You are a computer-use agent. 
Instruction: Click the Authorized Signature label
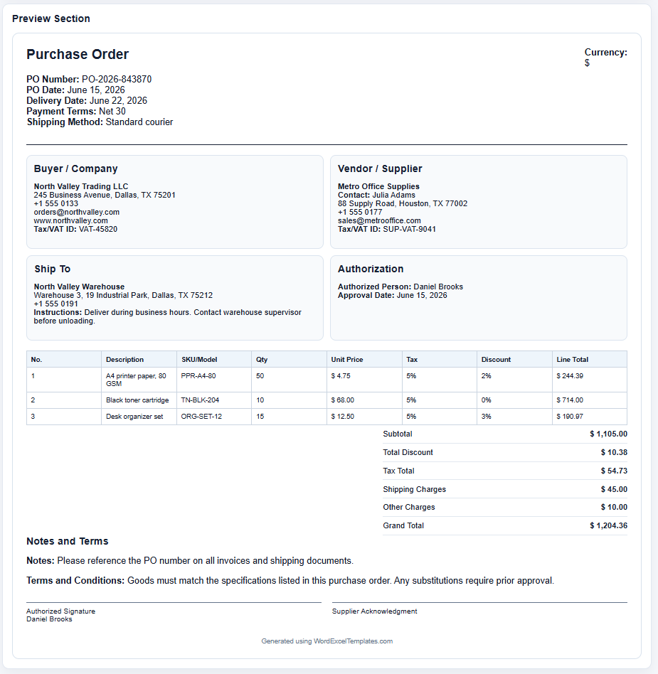pyautogui.click(x=60, y=611)
